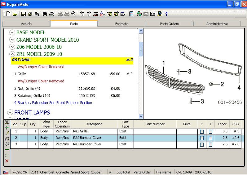
Task: Click the envelope email icon
Action: pos(146,14)
